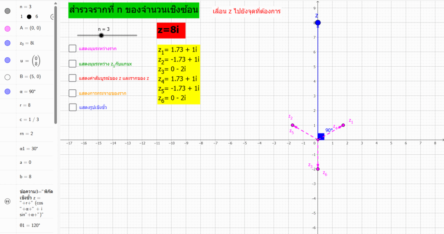Select α1 = 30° row in algebra view
The width and height of the screenshot is (444, 234).
click(x=27, y=149)
